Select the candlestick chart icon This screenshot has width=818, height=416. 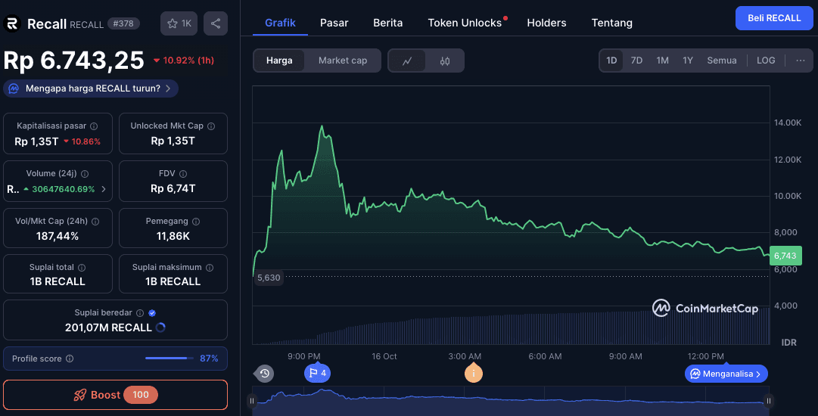pyautogui.click(x=445, y=61)
